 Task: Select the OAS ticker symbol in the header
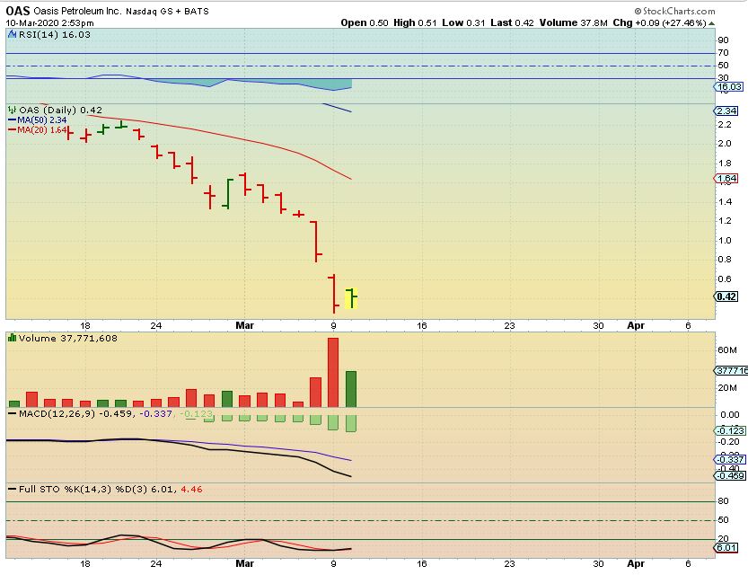click(18, 11)
